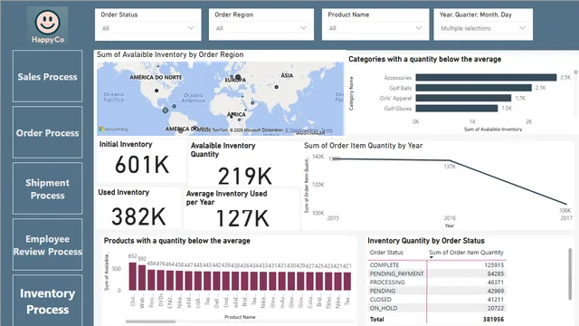
Task: Select the Golf Balls bar
Action: [474, 88]
